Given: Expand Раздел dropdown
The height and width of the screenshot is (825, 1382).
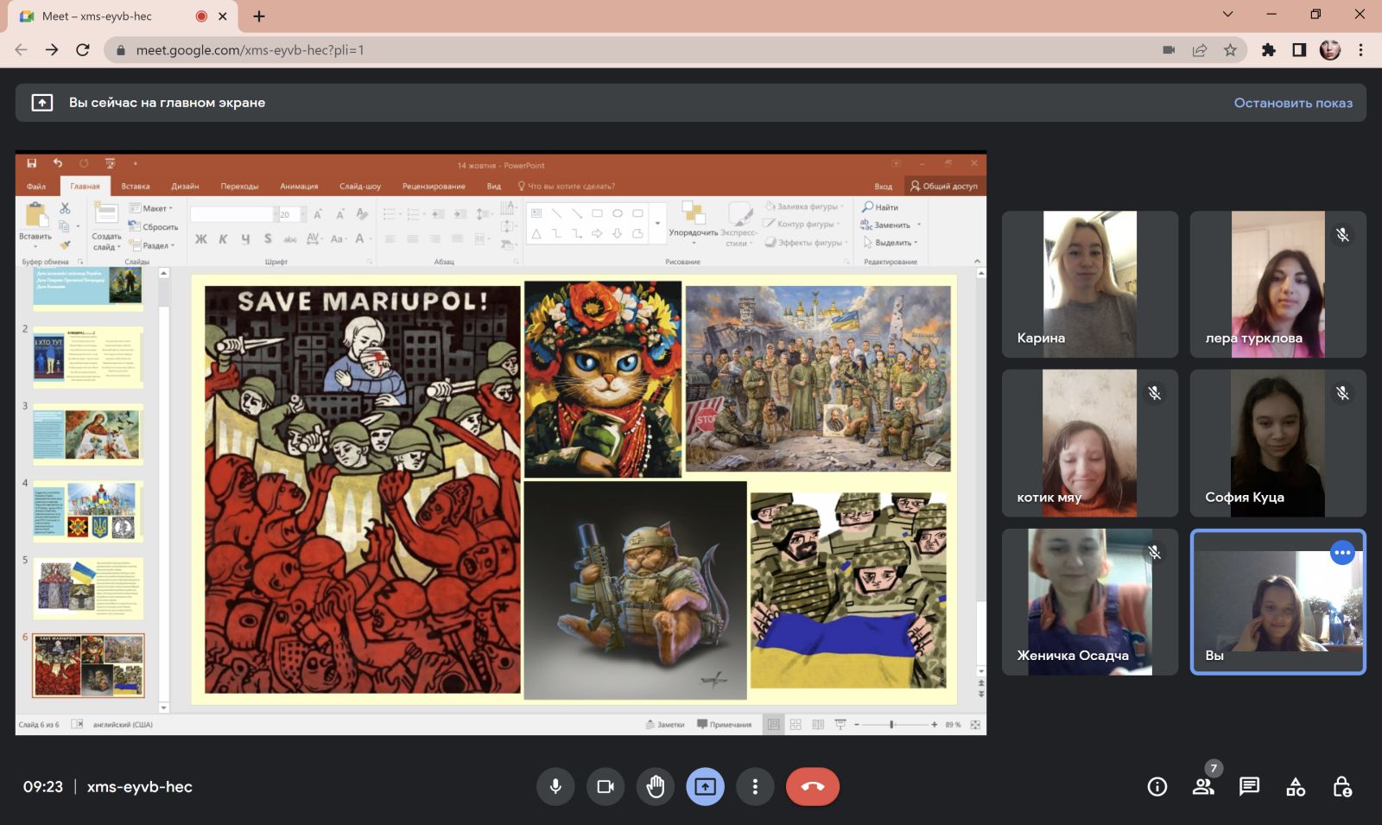Looking at the screenshot, I should [152, 245].
